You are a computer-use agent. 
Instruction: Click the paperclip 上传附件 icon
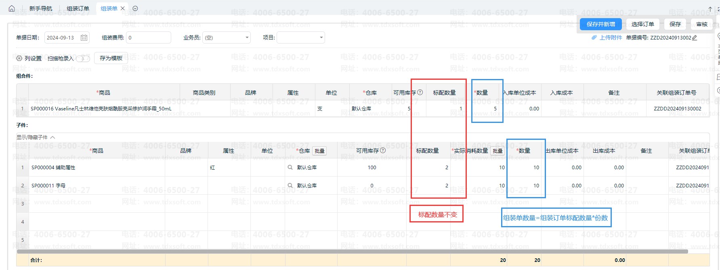pyautogui.click(x=594, y=37)
